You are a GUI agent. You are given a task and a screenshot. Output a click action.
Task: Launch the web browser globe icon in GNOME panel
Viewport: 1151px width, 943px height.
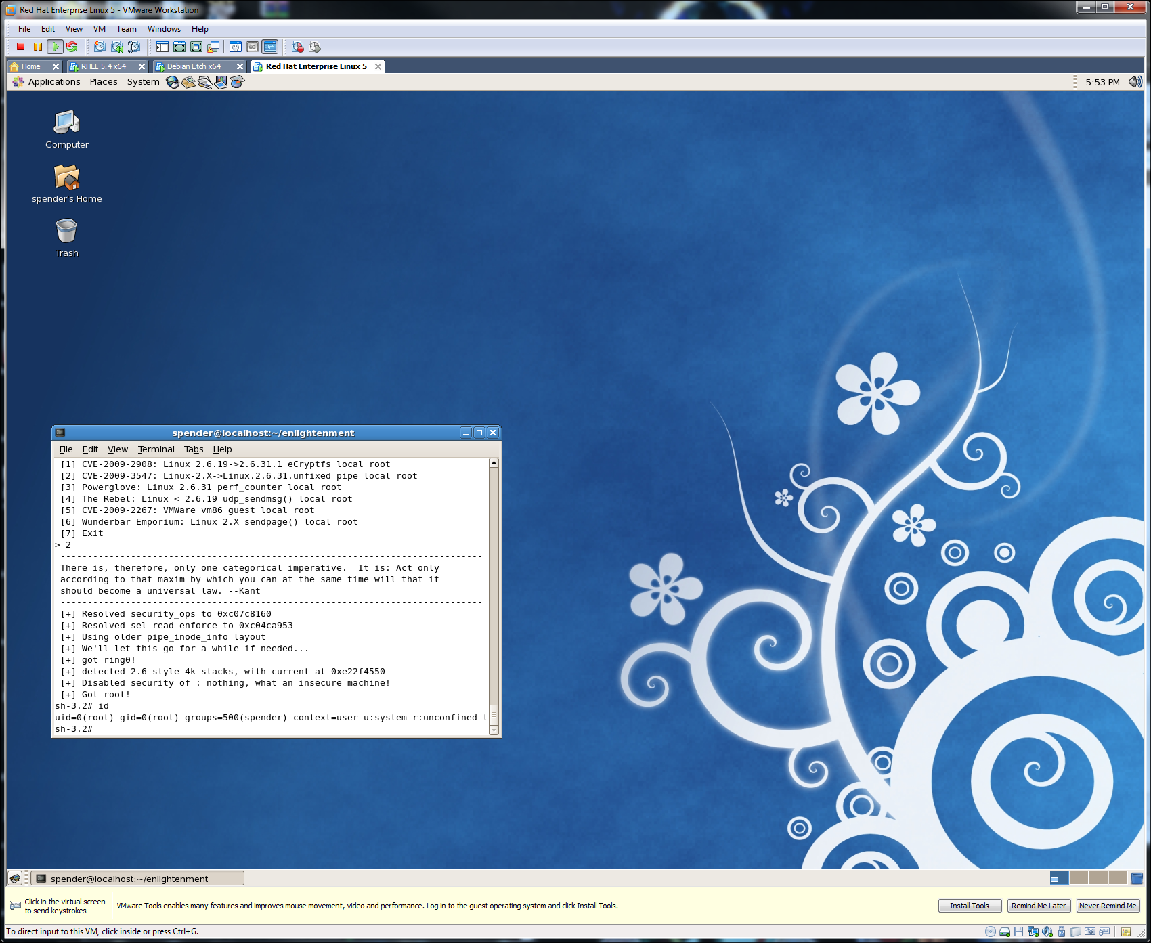[173, 82]
